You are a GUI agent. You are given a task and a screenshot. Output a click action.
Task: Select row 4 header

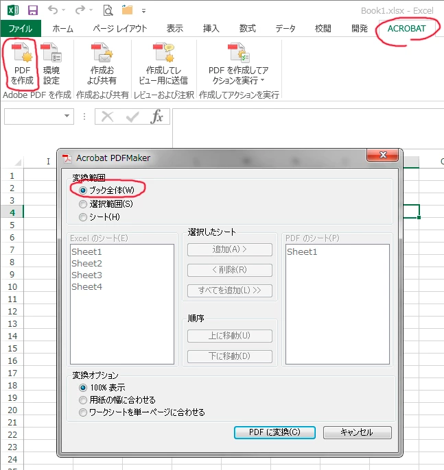tap(12, 212)
